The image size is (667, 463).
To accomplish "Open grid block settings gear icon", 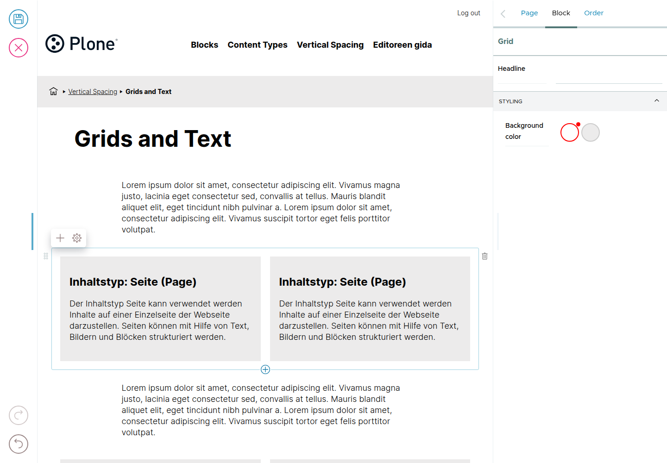I will point(77,238).
